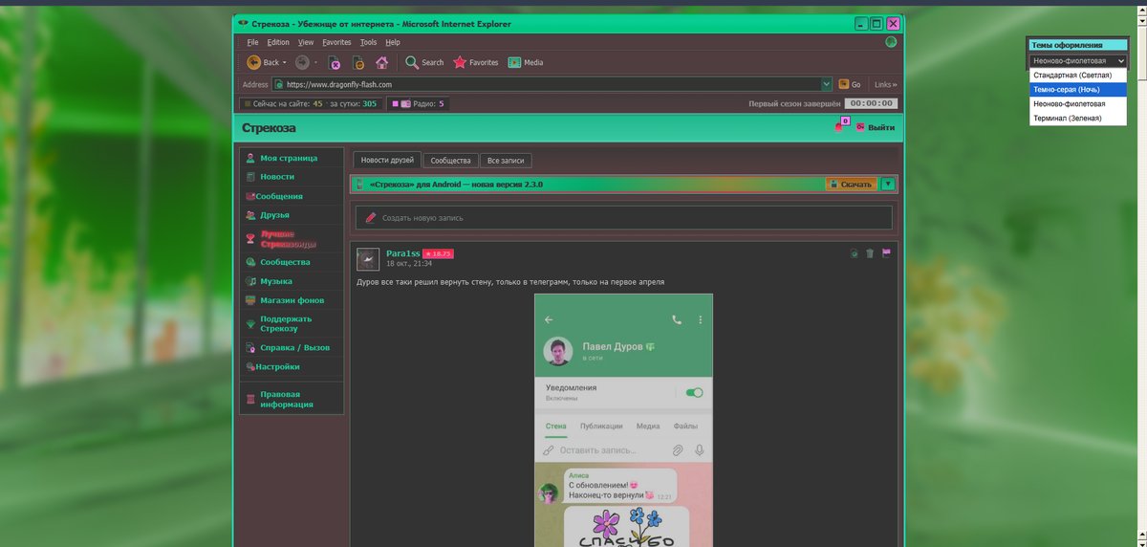Click the Создать новую запись input field
Screen dimensions: 1147x547
623,217
